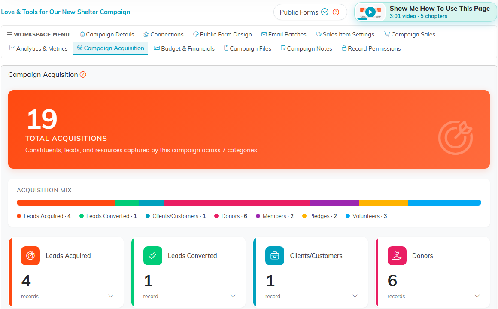Switch to the Campaign Sales tab

410,34
